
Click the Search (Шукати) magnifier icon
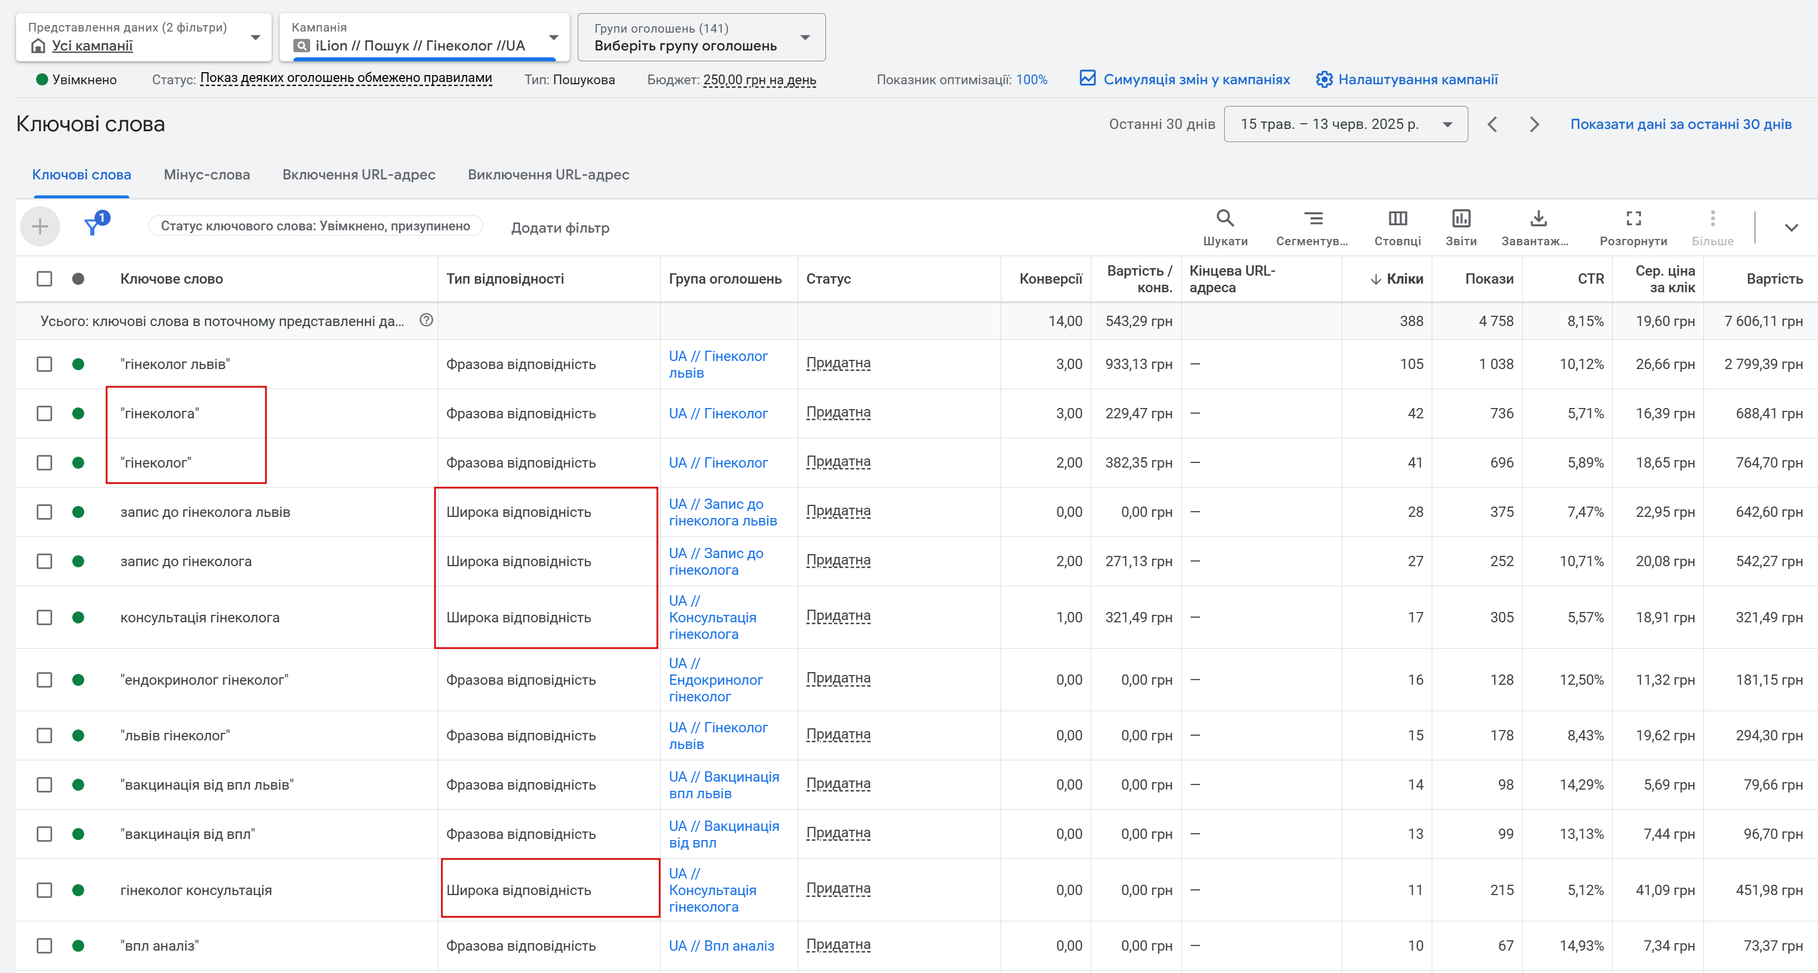1224,219
